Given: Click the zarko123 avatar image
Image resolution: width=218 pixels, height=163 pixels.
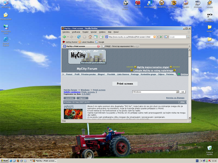Looking at the screenshot, I should coord(73,114).
